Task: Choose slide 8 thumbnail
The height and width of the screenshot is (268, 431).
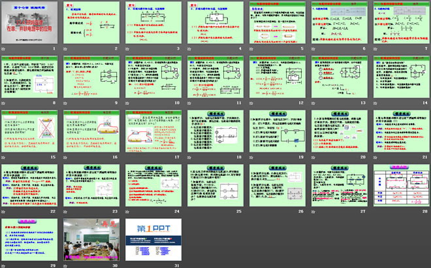Action: click(x=31, y=76)
